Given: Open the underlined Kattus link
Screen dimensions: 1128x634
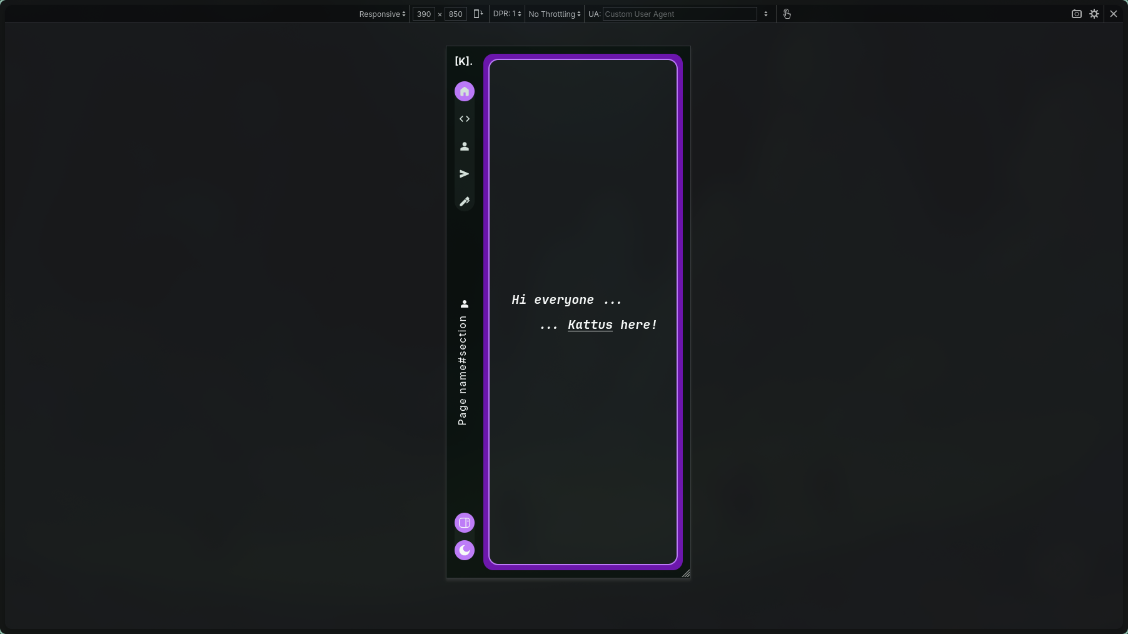Looking at the screenshot, I should (590, 325).
